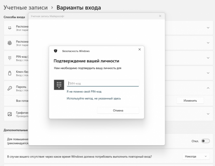This screenshot has height=166, width=215.
Task: Click the PIN-код keypad icon in Settings
Action: (10, 58)
